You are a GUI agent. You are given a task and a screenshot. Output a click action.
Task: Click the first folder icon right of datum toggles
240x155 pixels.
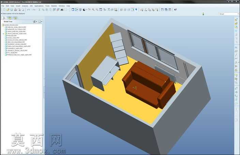point(162,10)
